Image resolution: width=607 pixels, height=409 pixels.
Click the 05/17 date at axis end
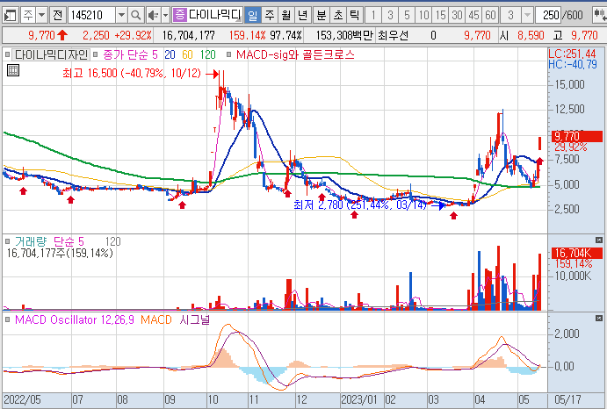(x=567, y=399)
